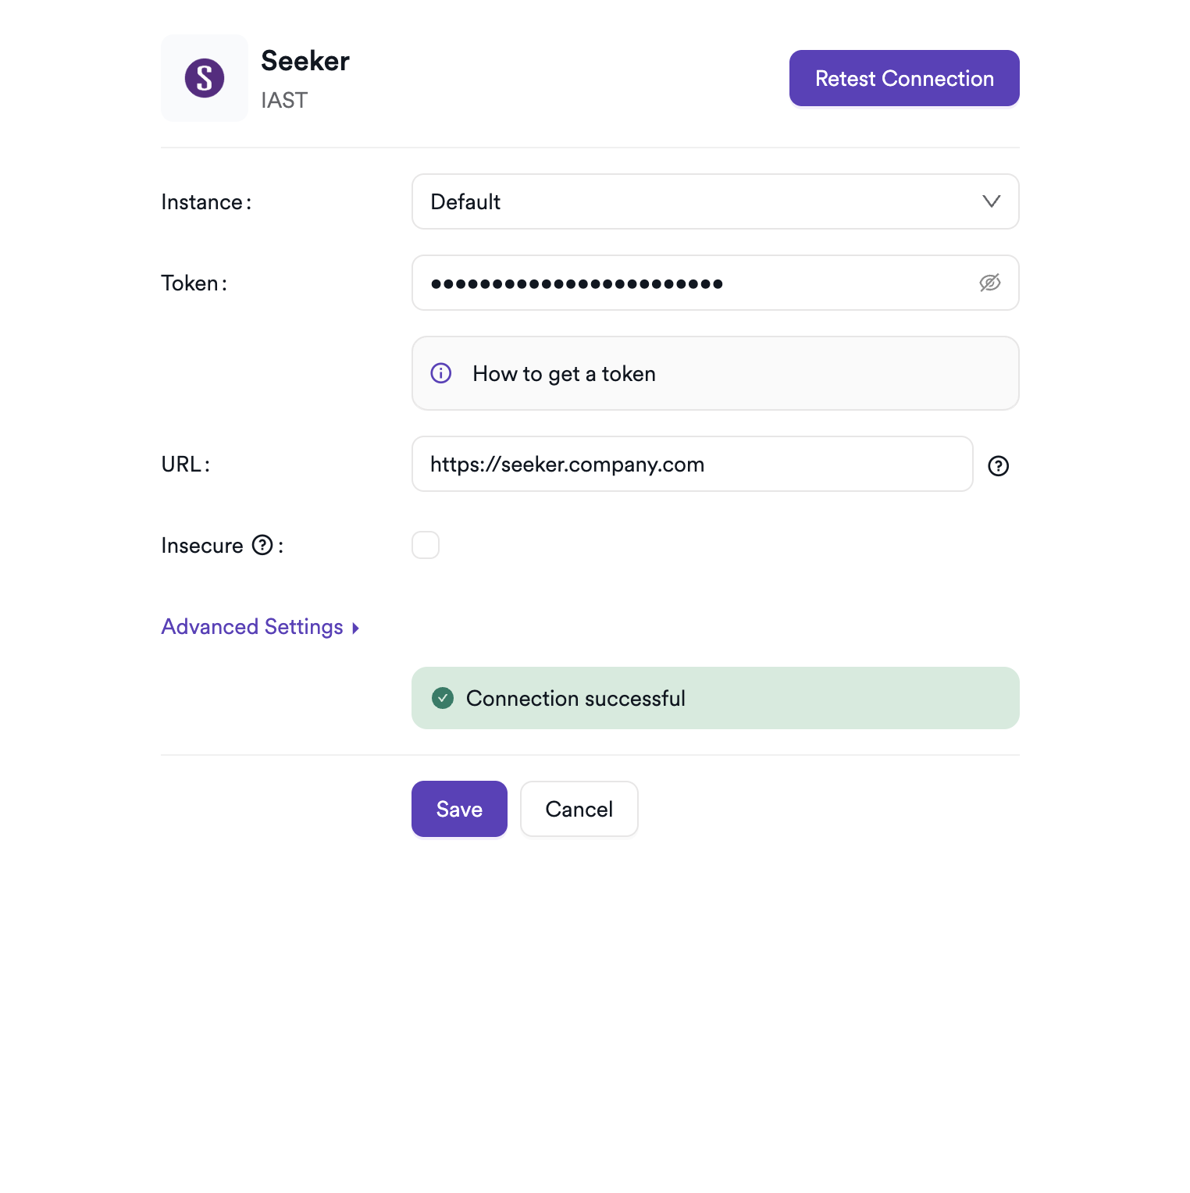Expand the Advanced Settings section

pos(251,626)
